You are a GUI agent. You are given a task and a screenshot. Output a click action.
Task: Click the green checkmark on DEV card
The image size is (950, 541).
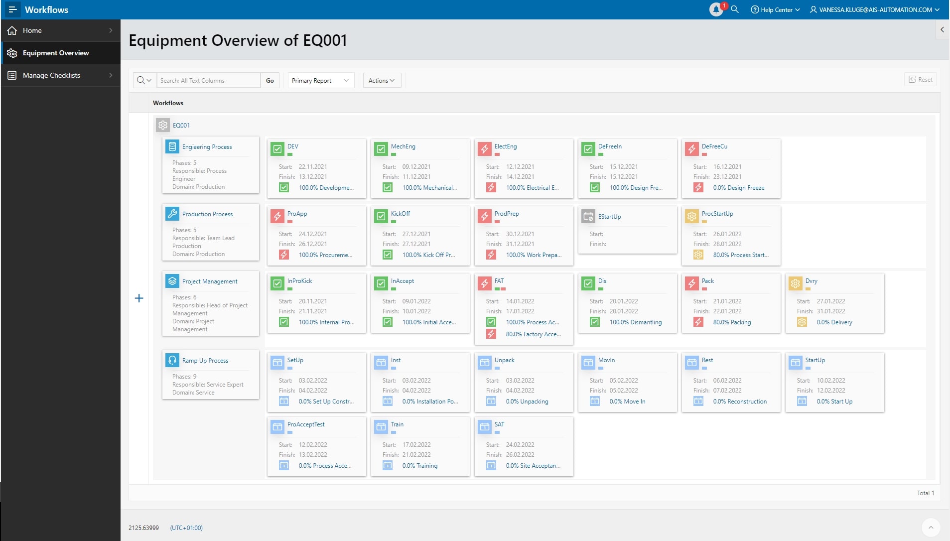pyautogui.click(x=277, y=148)
